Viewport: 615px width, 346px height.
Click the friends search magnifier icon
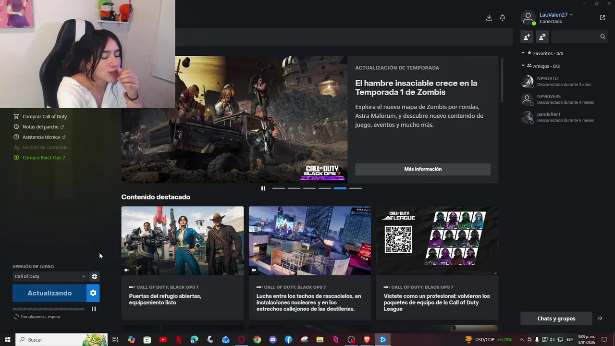click(603, 37)
